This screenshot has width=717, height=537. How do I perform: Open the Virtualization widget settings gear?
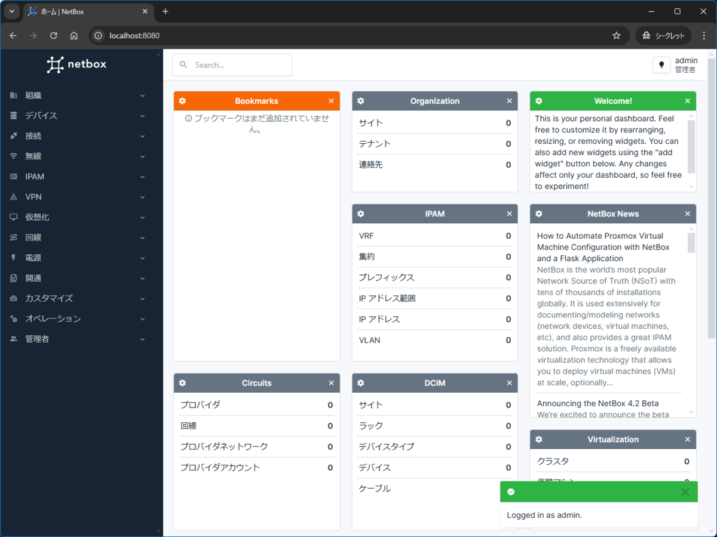point(539,439)
